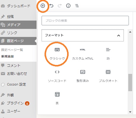Insert the 詩 verse block

pos(108,54)
